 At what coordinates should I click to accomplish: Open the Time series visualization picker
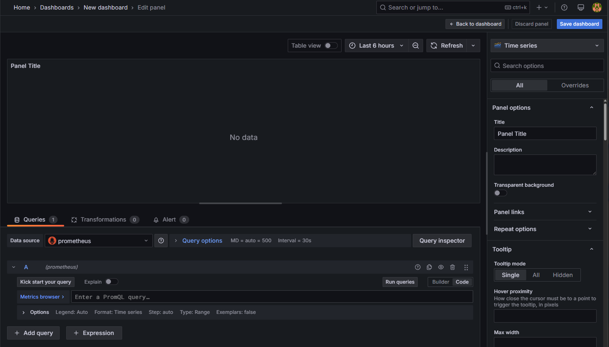[x=547, y=46]
